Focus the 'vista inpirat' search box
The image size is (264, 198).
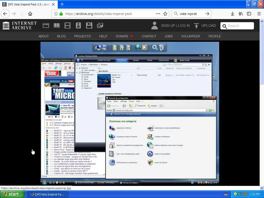click(192, 14)
